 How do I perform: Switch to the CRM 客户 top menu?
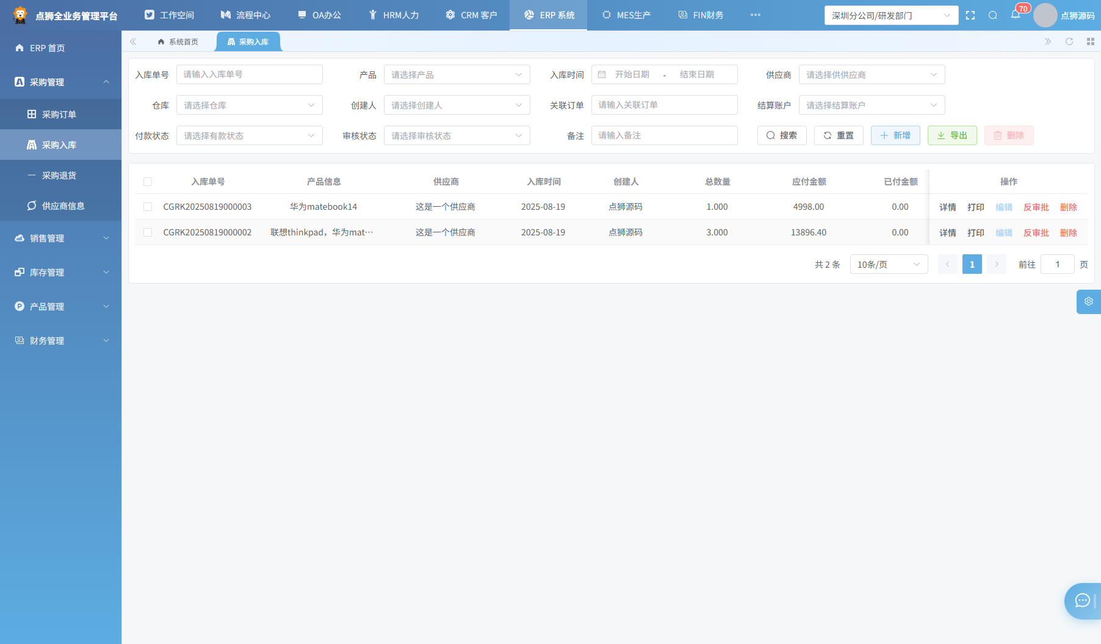[471, 15]
